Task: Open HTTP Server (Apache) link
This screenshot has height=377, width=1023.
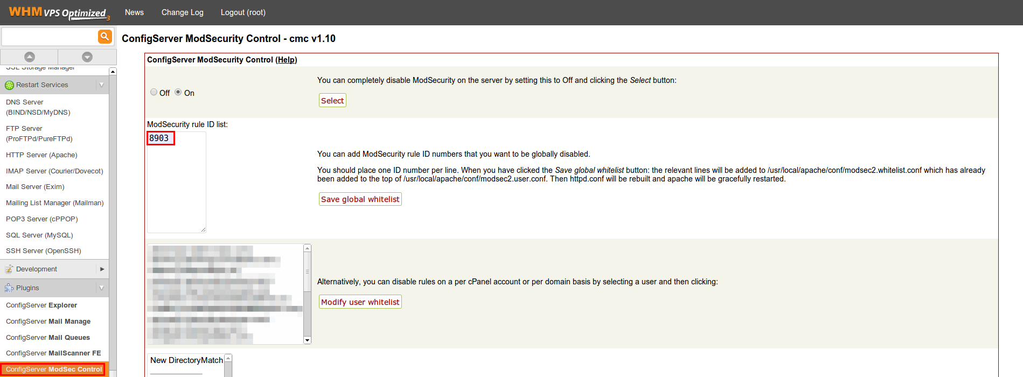Action: tap(41, 155)
